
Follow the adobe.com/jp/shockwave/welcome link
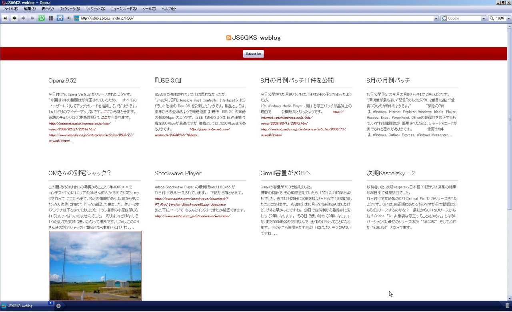(x=192, y=216)
